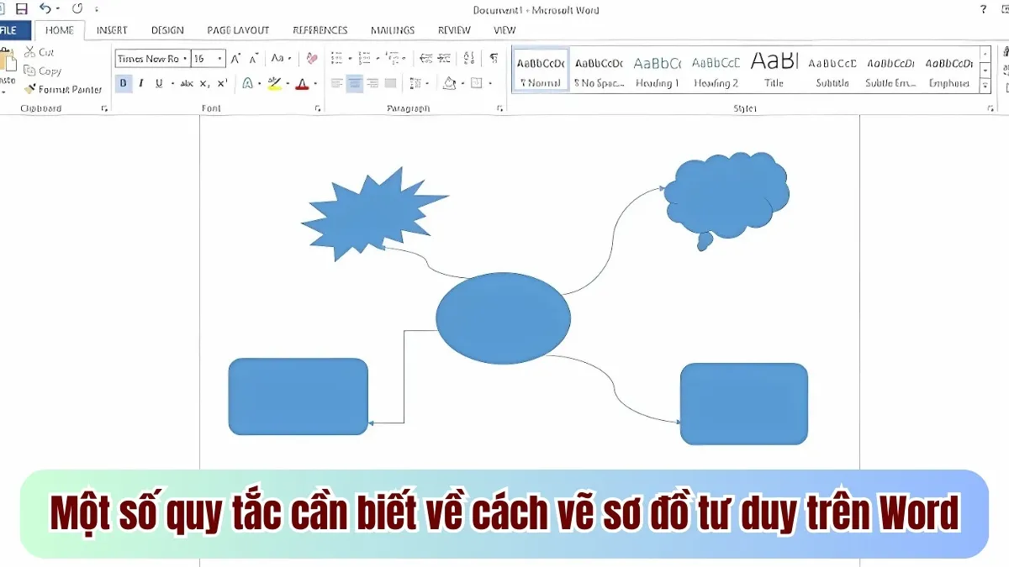Screen dimensions: 1009x567
Task: Toggle Strikethrough abc formatting
Action: click(187, 83)
